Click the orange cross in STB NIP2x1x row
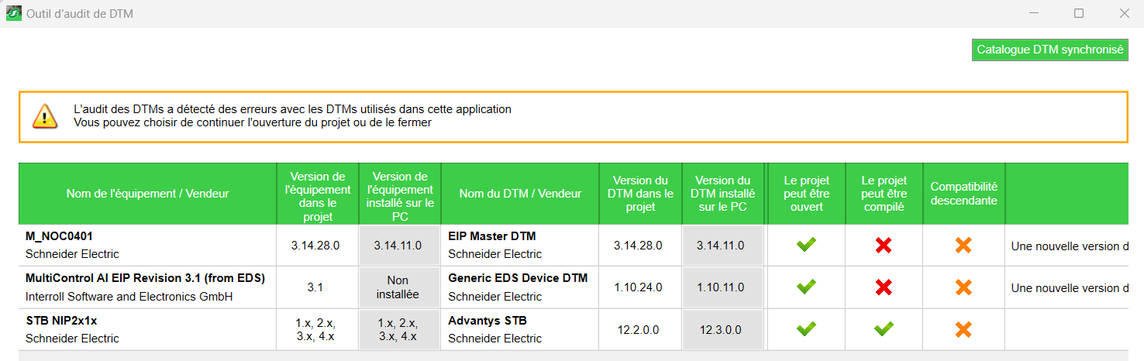 [963, 329]
